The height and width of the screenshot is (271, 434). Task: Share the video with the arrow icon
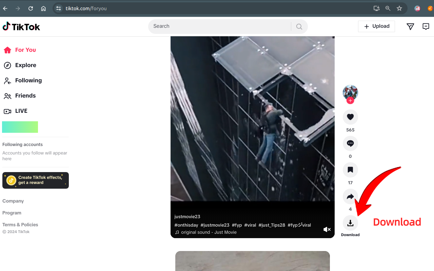350,196
